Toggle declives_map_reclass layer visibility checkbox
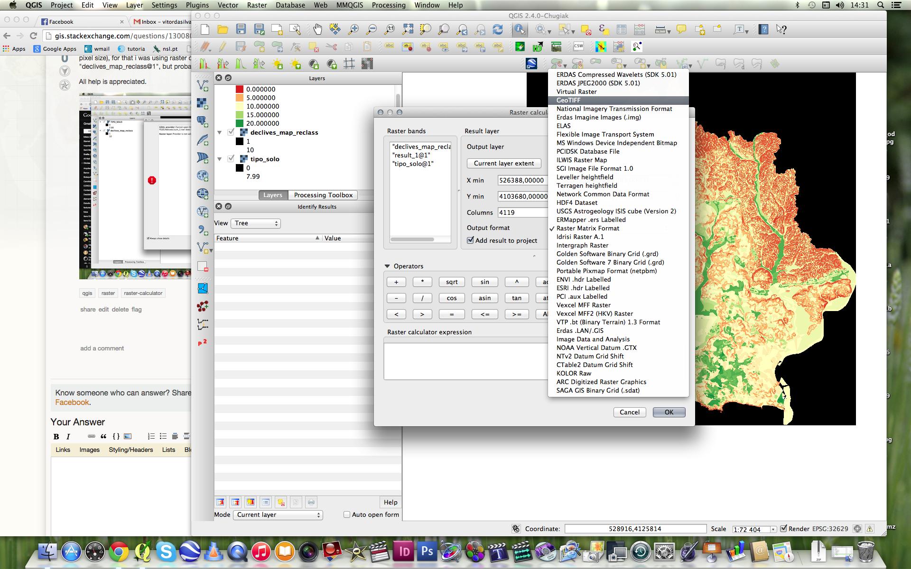This screenshot has height=569, width=911. 231,132
